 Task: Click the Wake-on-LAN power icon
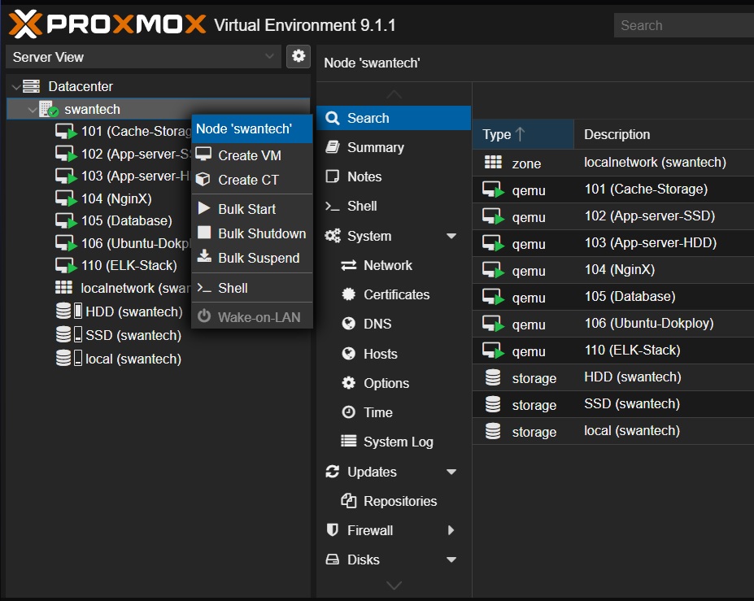pos(204,316)
